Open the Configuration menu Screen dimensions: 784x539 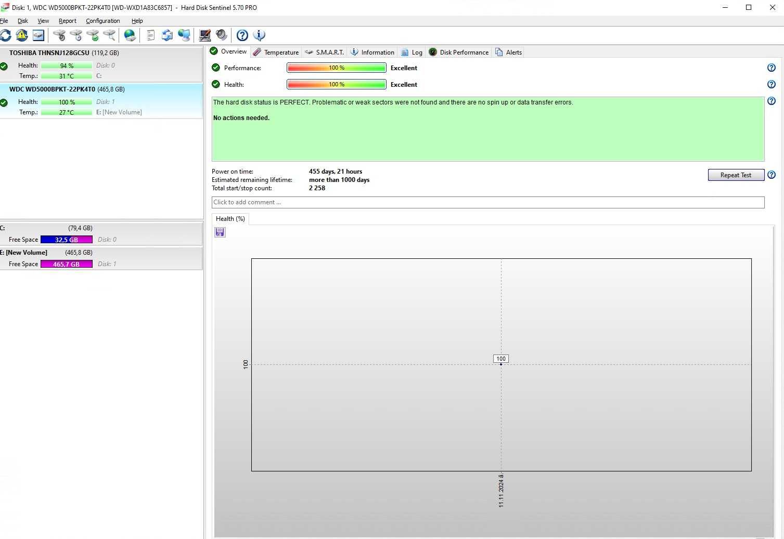(103, 21)
